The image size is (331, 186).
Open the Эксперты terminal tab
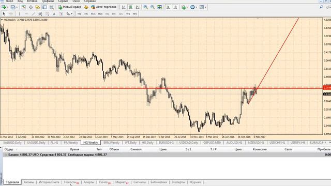(178, 182)
